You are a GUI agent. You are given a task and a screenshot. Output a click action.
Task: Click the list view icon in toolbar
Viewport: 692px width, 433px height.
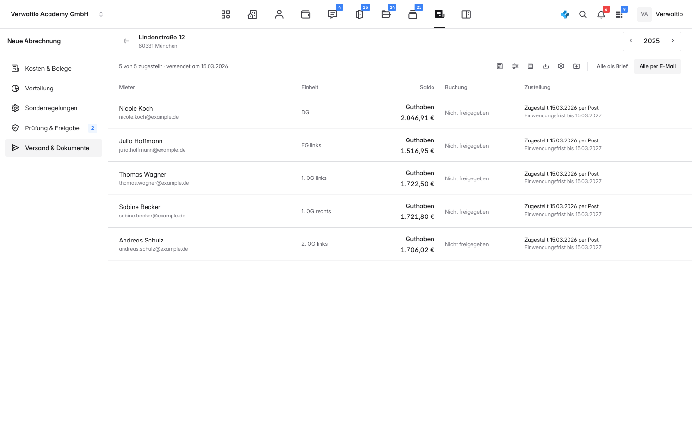coord(531,66)
